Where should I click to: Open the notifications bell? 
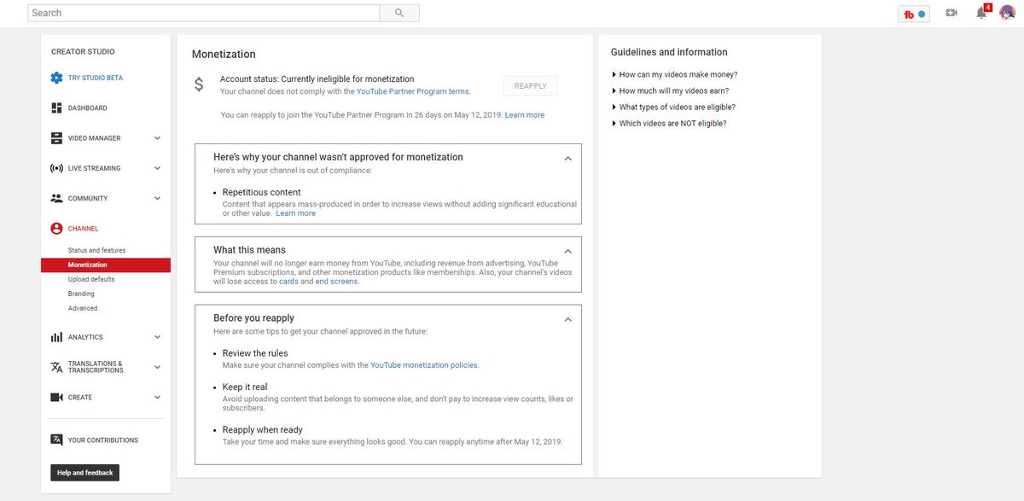[982, 13]
